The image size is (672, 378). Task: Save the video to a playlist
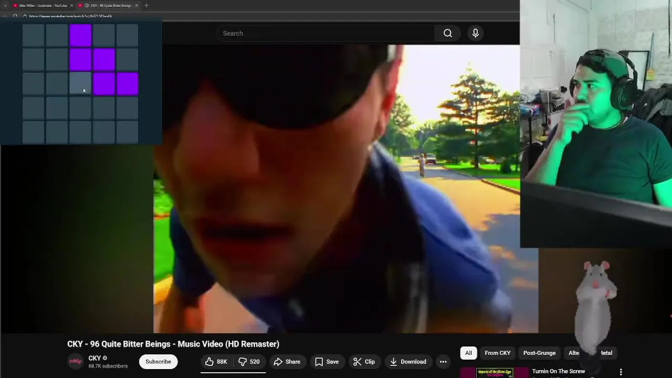327,362
